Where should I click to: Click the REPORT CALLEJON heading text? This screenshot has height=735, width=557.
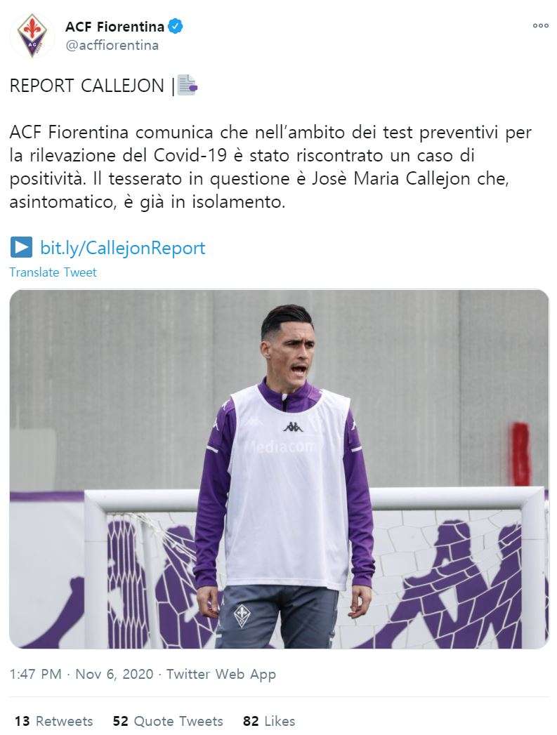(x=86, y=86)
